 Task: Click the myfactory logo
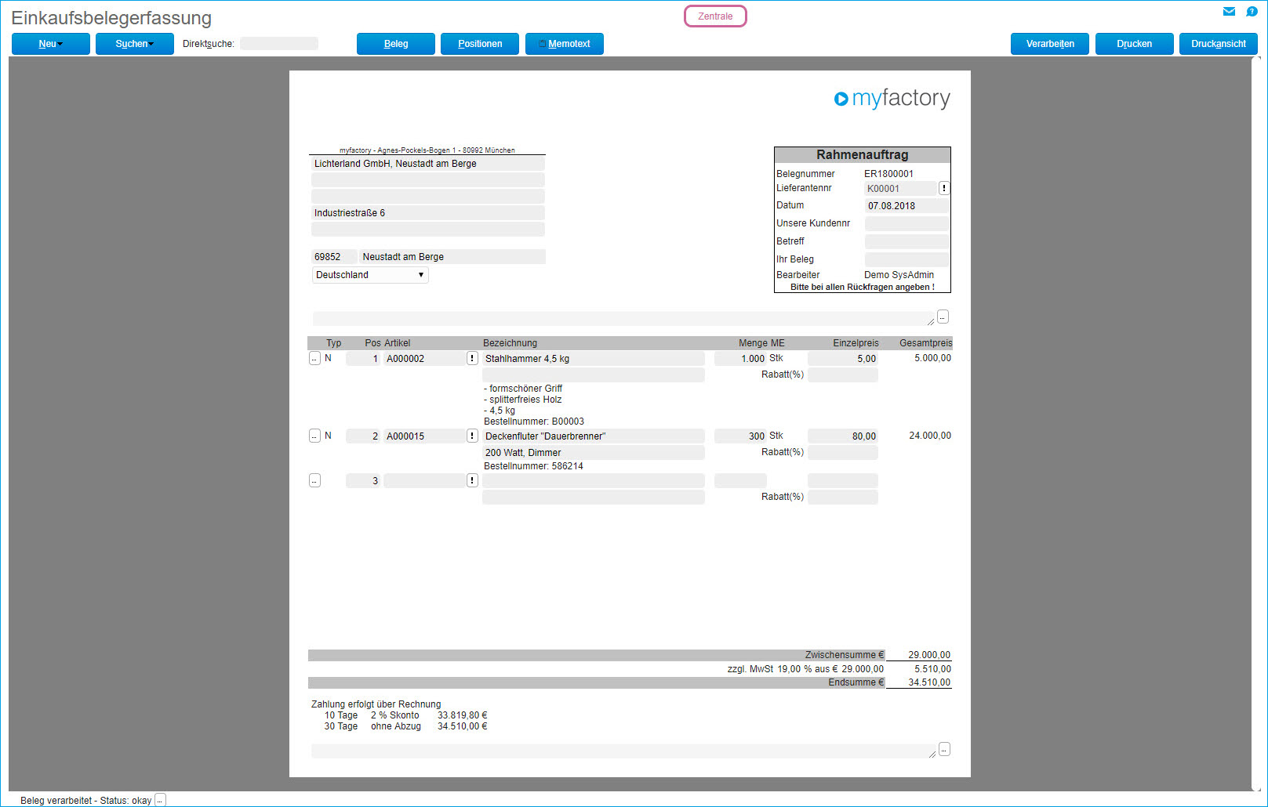(x=892, y=98)
